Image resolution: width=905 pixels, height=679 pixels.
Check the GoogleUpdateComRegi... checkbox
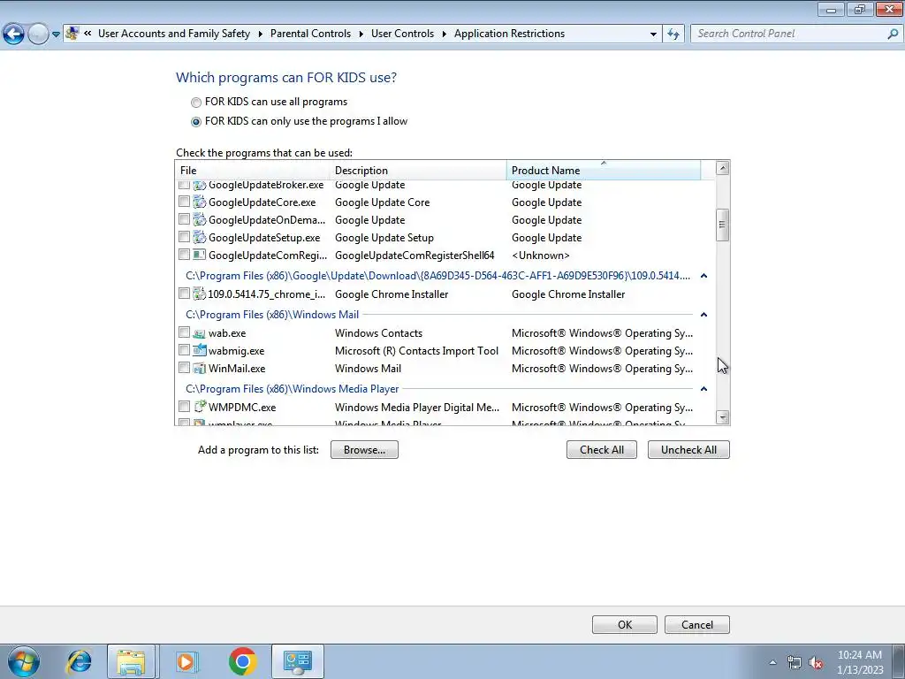click(x=184, y=254)
